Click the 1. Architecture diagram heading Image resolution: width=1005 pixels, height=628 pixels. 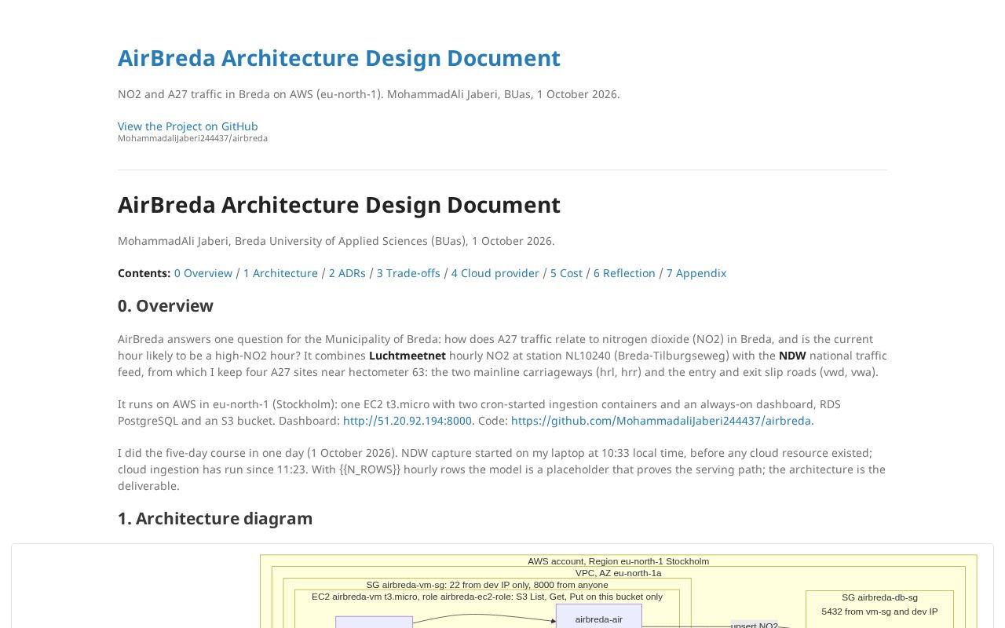pos(215,518)
